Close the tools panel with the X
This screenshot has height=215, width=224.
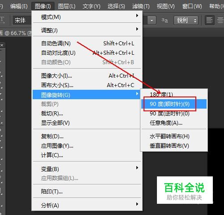click(x=2, y=45)
